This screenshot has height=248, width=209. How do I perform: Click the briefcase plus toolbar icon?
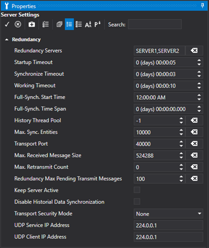[x=32, y=25]
